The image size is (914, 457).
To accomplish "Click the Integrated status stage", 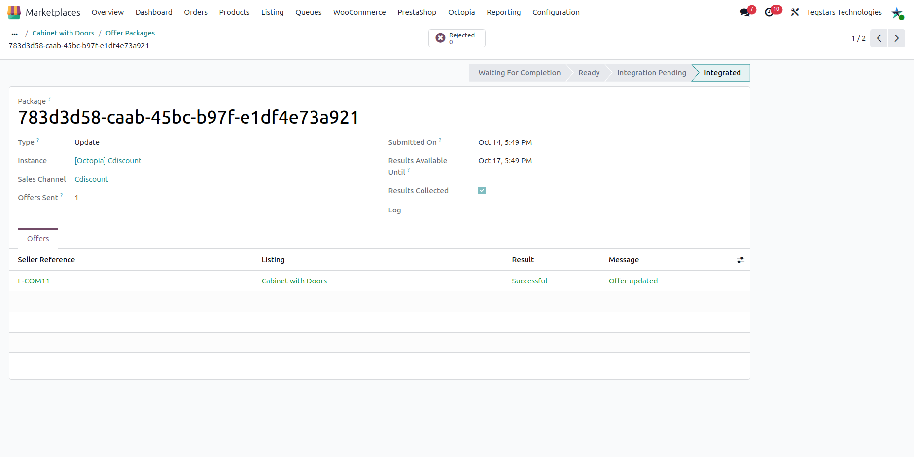I will [722, 73].
